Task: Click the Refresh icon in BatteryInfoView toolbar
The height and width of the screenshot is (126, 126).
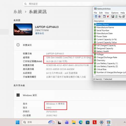Action: coord(116,16)
